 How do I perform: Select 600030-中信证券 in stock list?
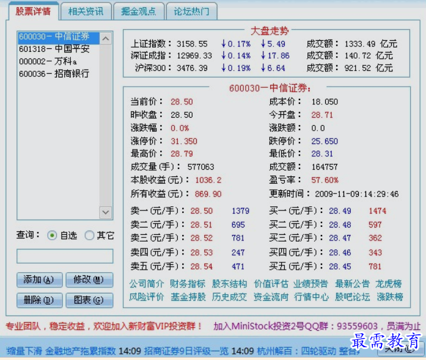click(59, 37)
